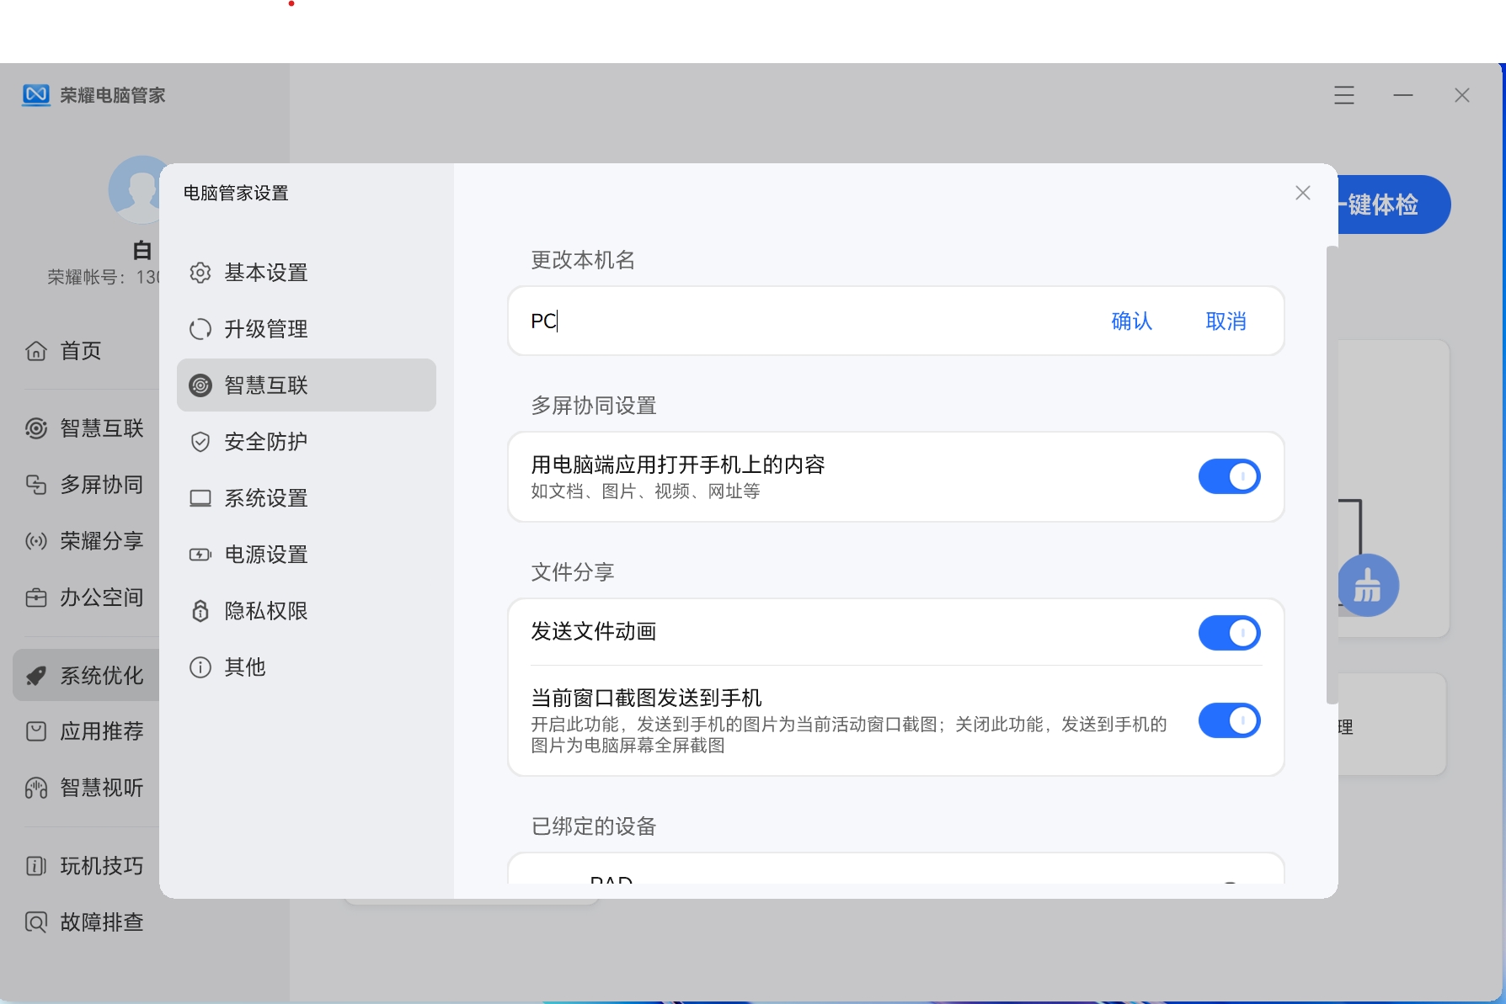The width and height of the screenshot is (1506, 1004).
Task: Go to 首页 in main sidebar
Action: coord(80,351)
